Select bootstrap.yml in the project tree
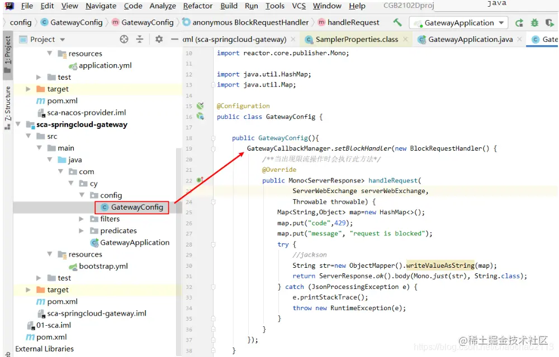This screenshot has height=357, width=559. (103, 266)
